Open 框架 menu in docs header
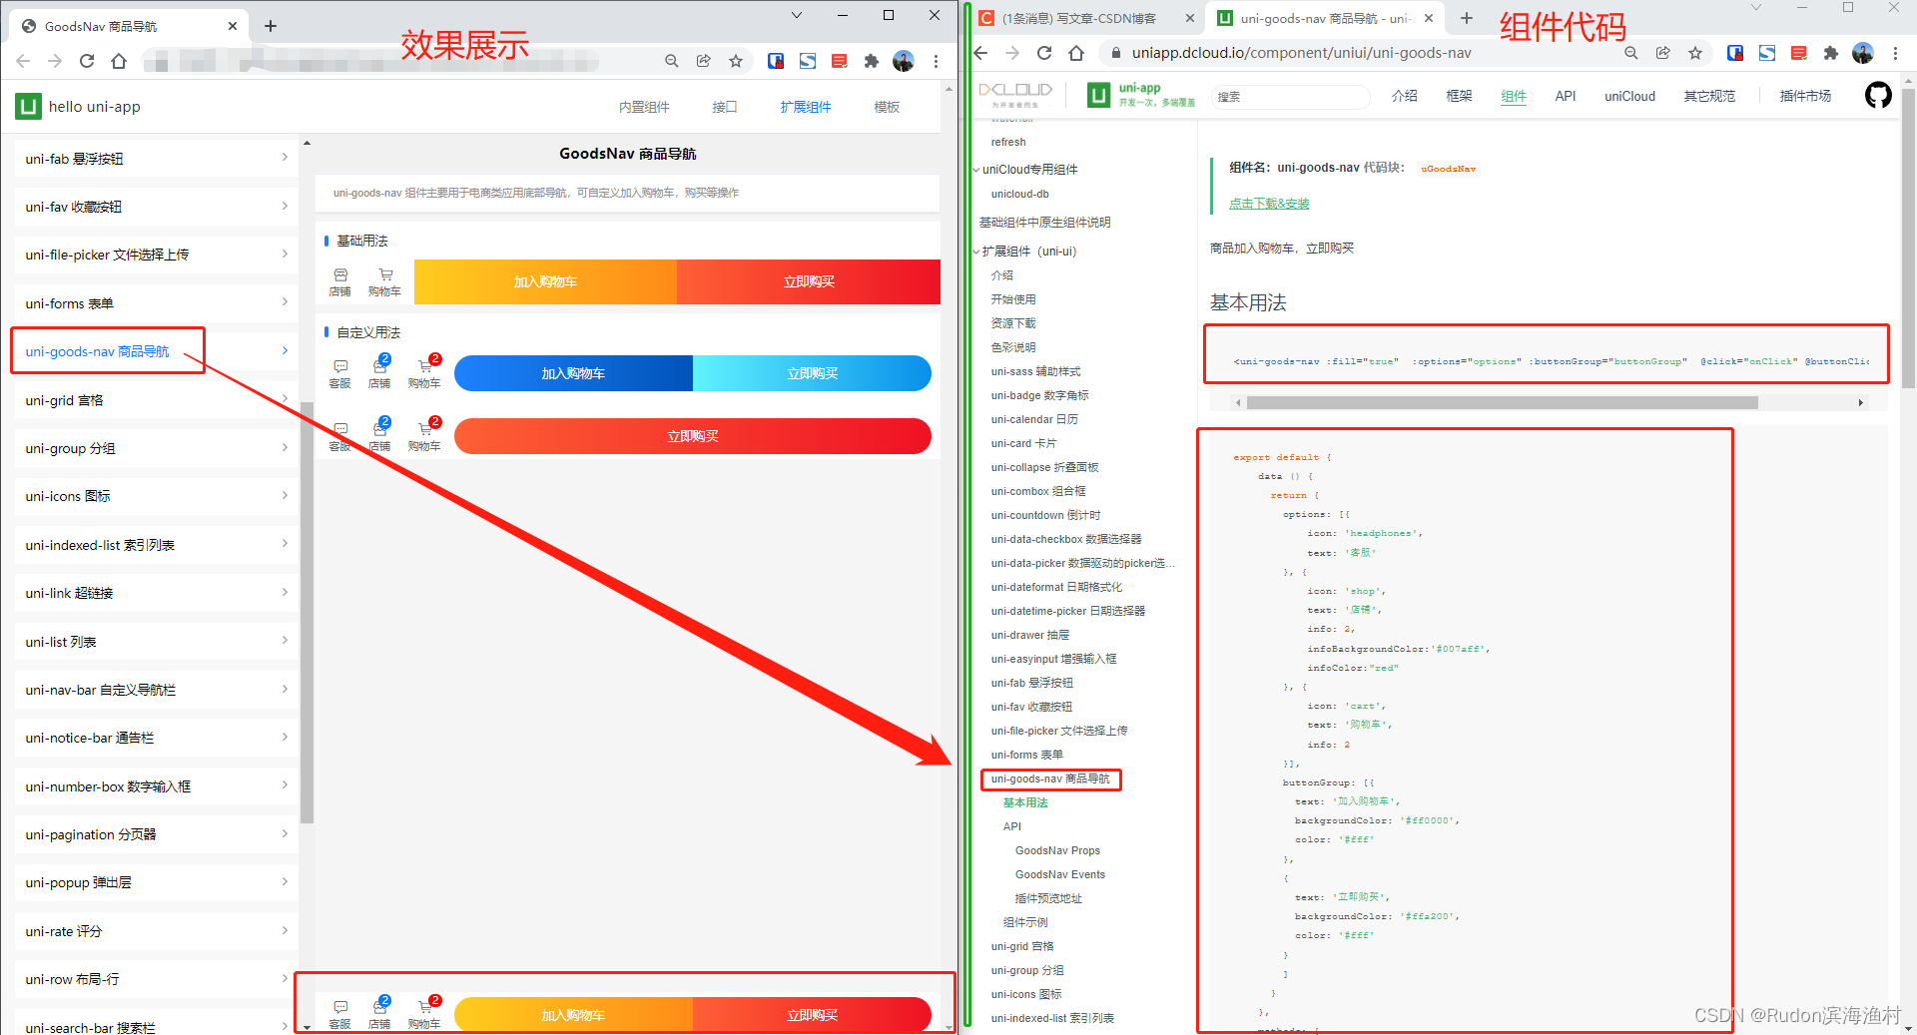The image size is (1917, 1035). point(1459,96)
